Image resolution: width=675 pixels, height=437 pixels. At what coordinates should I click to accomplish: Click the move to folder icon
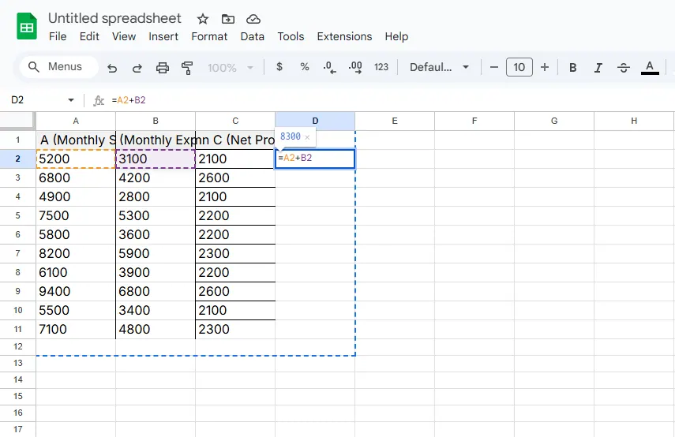[x=227, y=19]
